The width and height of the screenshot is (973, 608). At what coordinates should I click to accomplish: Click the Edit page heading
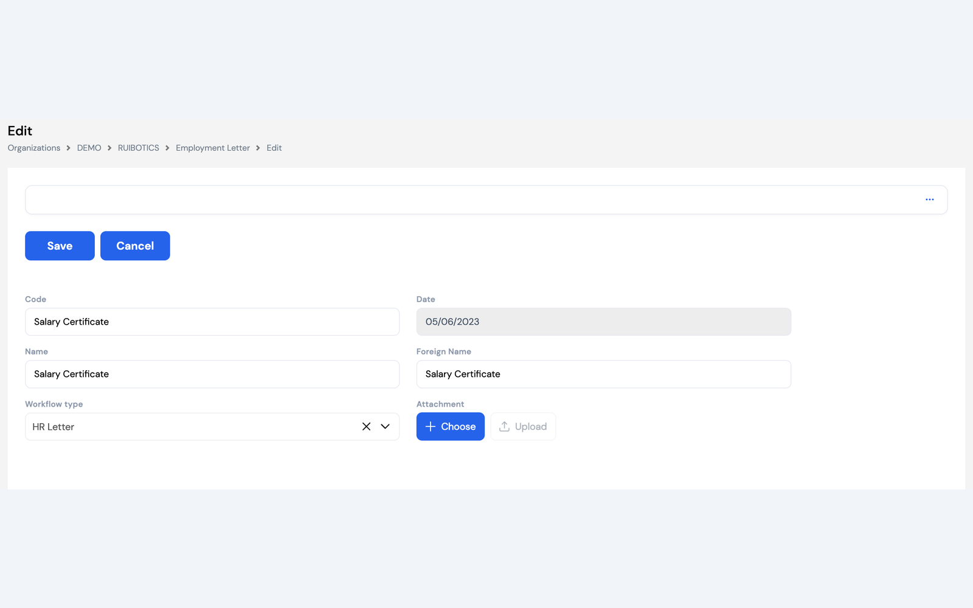[x=20, y=131]
